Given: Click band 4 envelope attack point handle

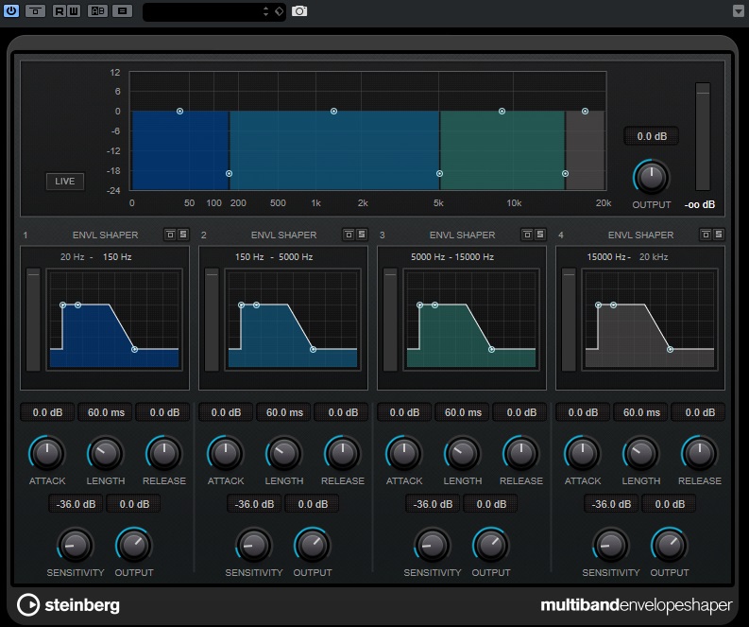Looking at the screenshot, I should [598, 305].
